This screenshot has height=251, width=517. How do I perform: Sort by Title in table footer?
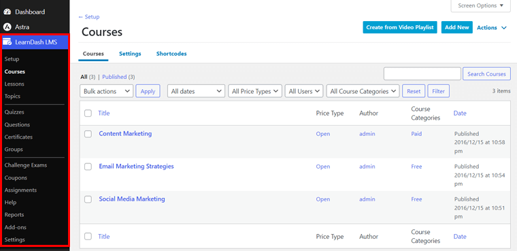coord(104,237)
